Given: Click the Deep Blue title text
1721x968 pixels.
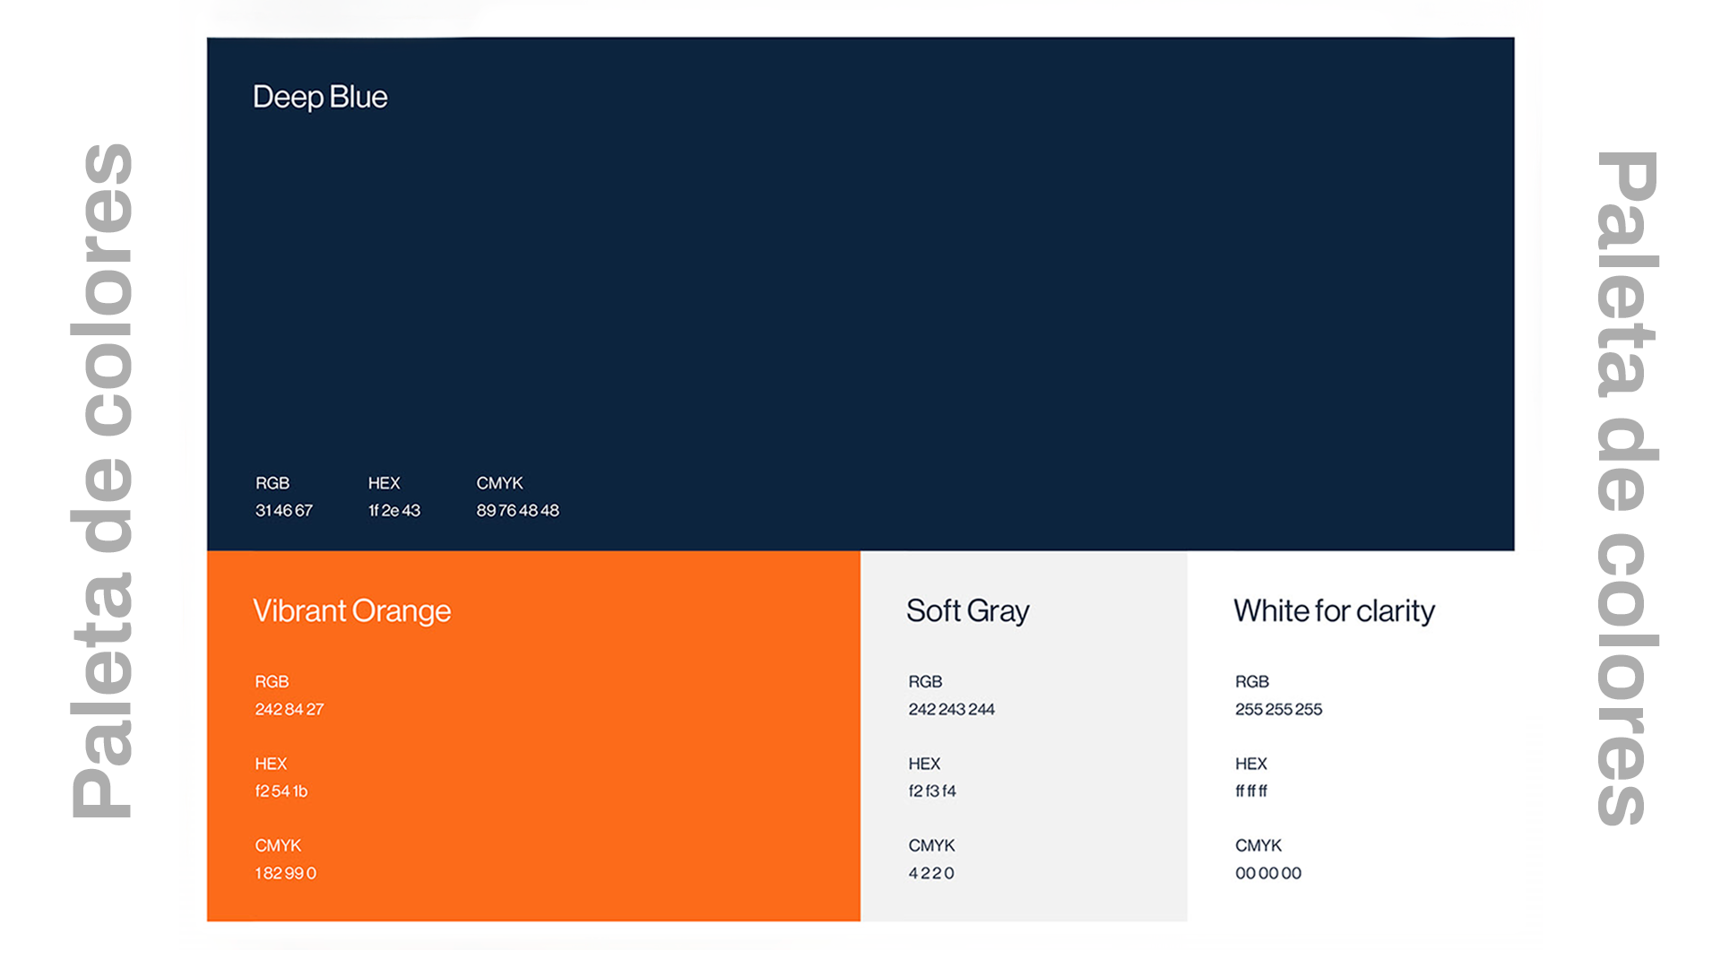Looking at the screenshot, I should click(321, 97).
